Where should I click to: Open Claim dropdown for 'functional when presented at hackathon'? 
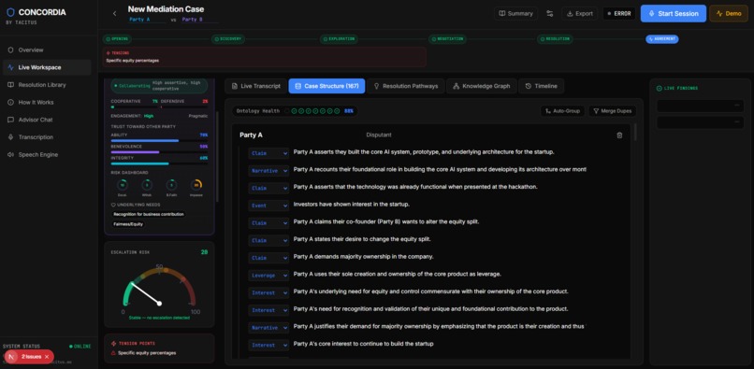click(x=268, y=188)
